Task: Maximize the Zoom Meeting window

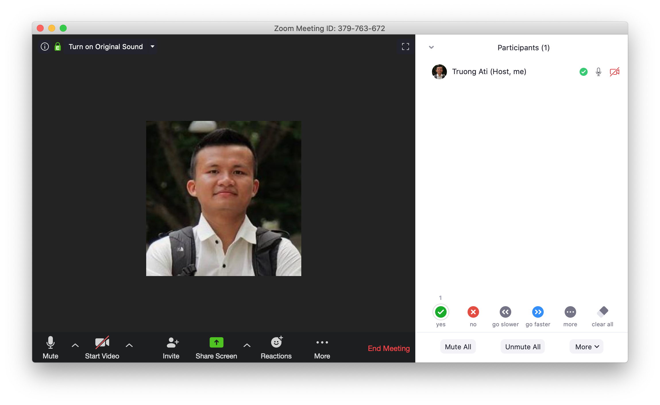Action: (x=63, y=28)
